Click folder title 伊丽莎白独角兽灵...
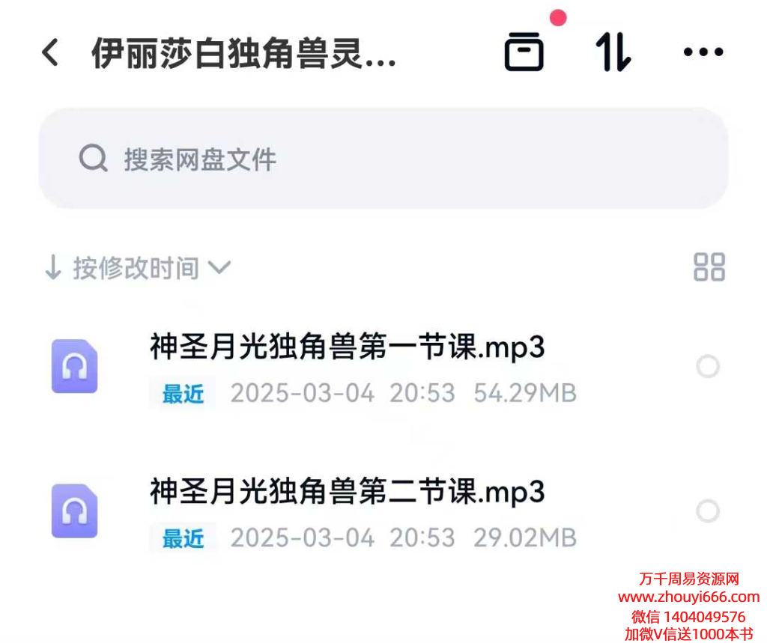Image resolution: width=767 pixels, height=643 pixels. pyautogui.click(x=243, y=53)
